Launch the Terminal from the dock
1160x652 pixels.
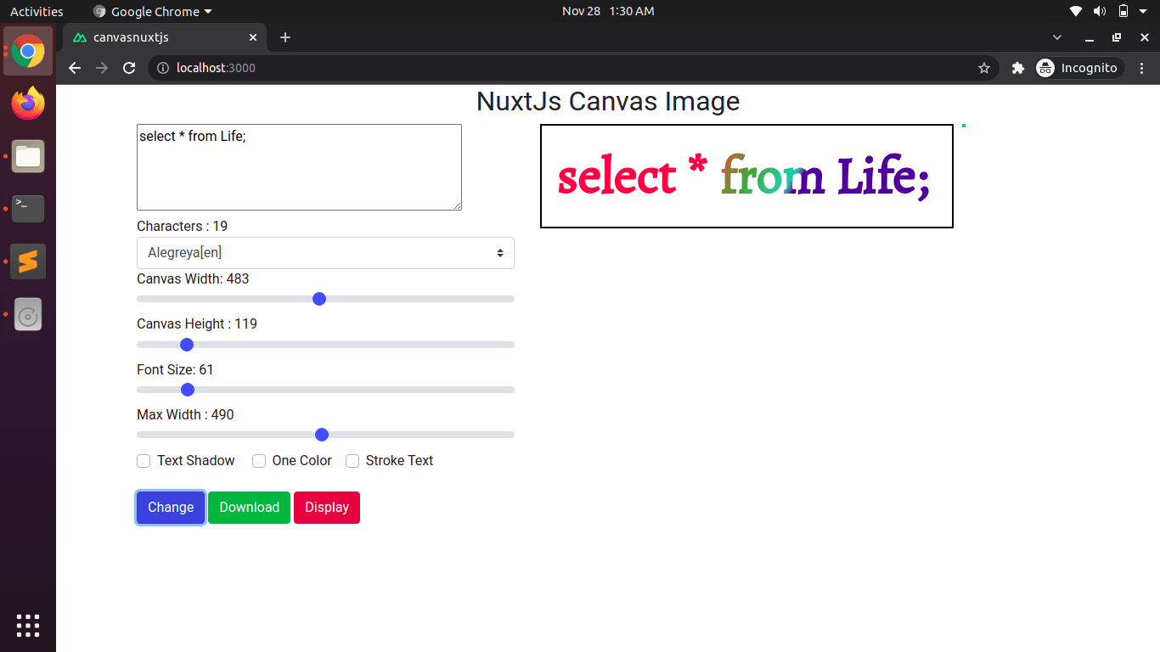(28, 209)
